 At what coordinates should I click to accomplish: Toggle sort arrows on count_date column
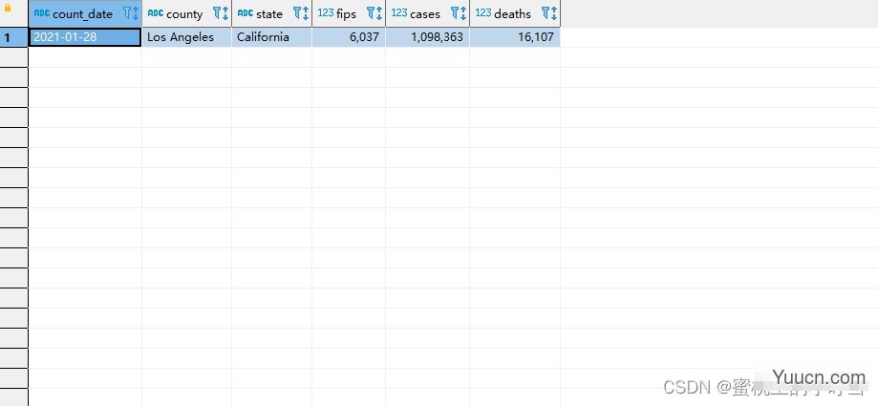point(135,14)
